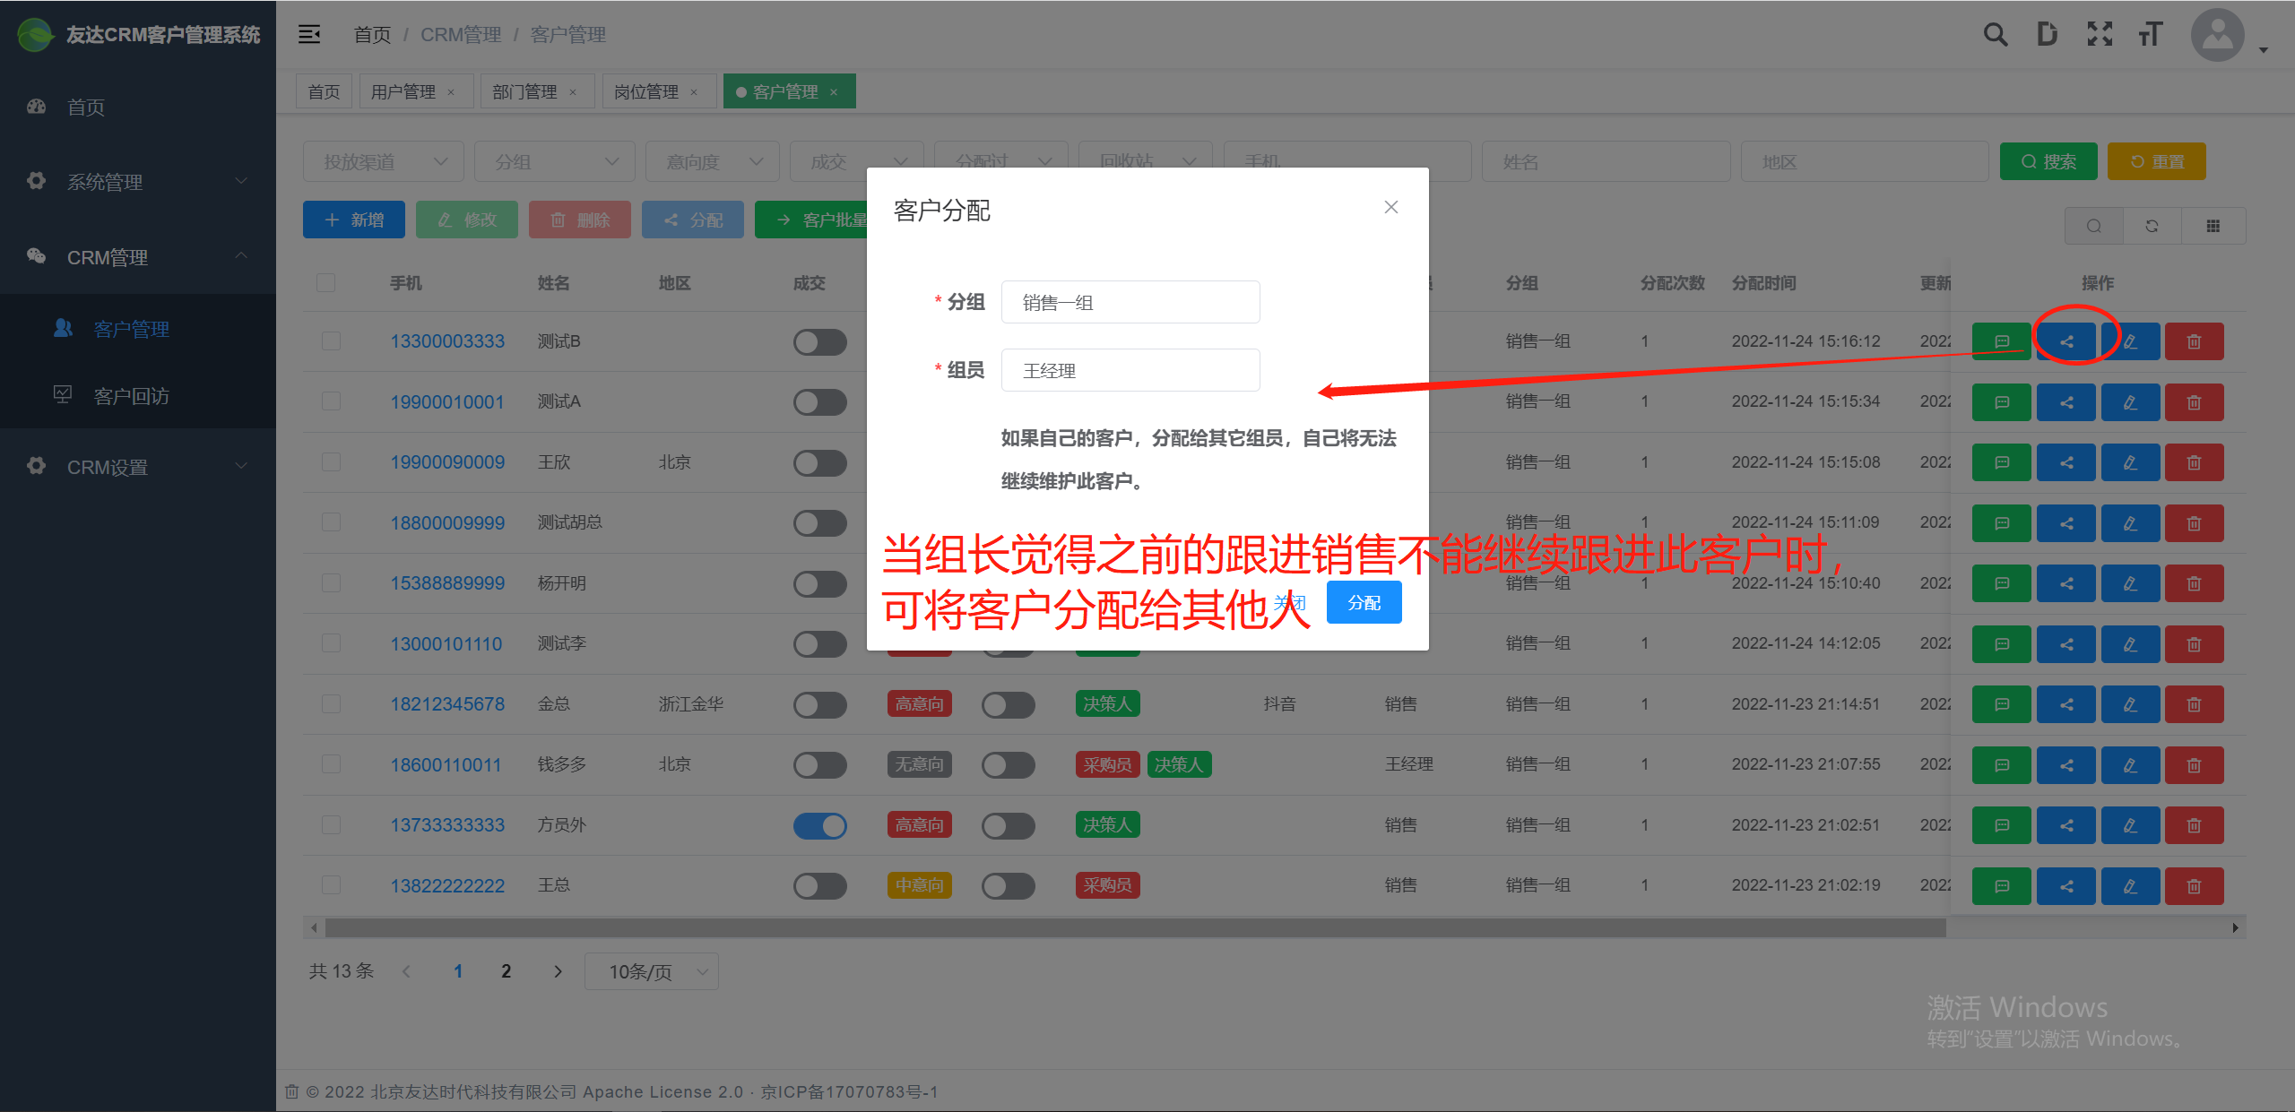Check the row checkbox for 13300003333
Screen dimensions: 2295x1112
pos(332,341)
